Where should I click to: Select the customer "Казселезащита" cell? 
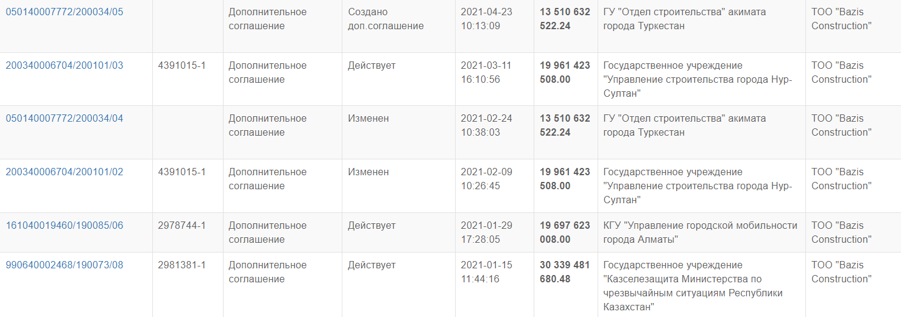[x=693, y=286]
